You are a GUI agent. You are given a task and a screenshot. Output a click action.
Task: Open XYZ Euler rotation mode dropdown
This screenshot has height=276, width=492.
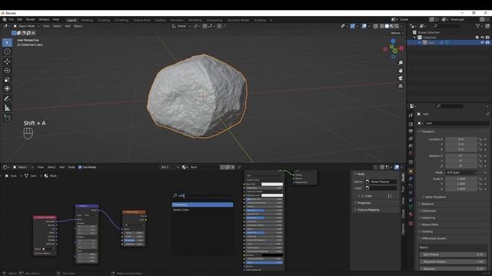(461, 172)
